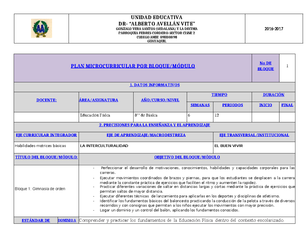Image resolution: width=308 pixels, height=238 pixels.
Task: Click the 2. PRECISIONES PARA LA ENSEÑANZA heading
Action: [155, 125]
